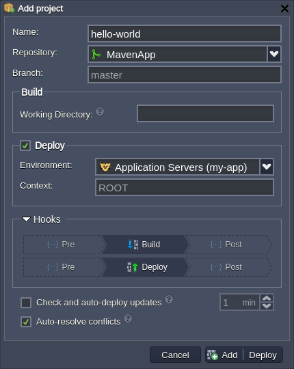Click help icon beside auto-deploy updates

169,299
